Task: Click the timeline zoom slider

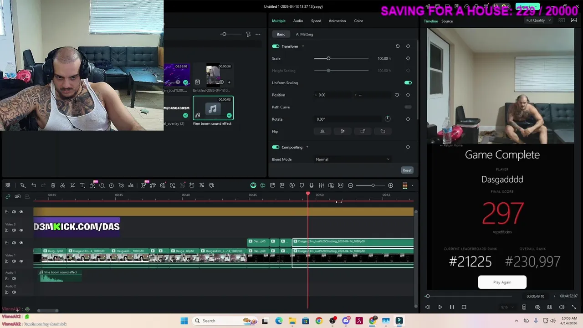Action: pos(373,185)
